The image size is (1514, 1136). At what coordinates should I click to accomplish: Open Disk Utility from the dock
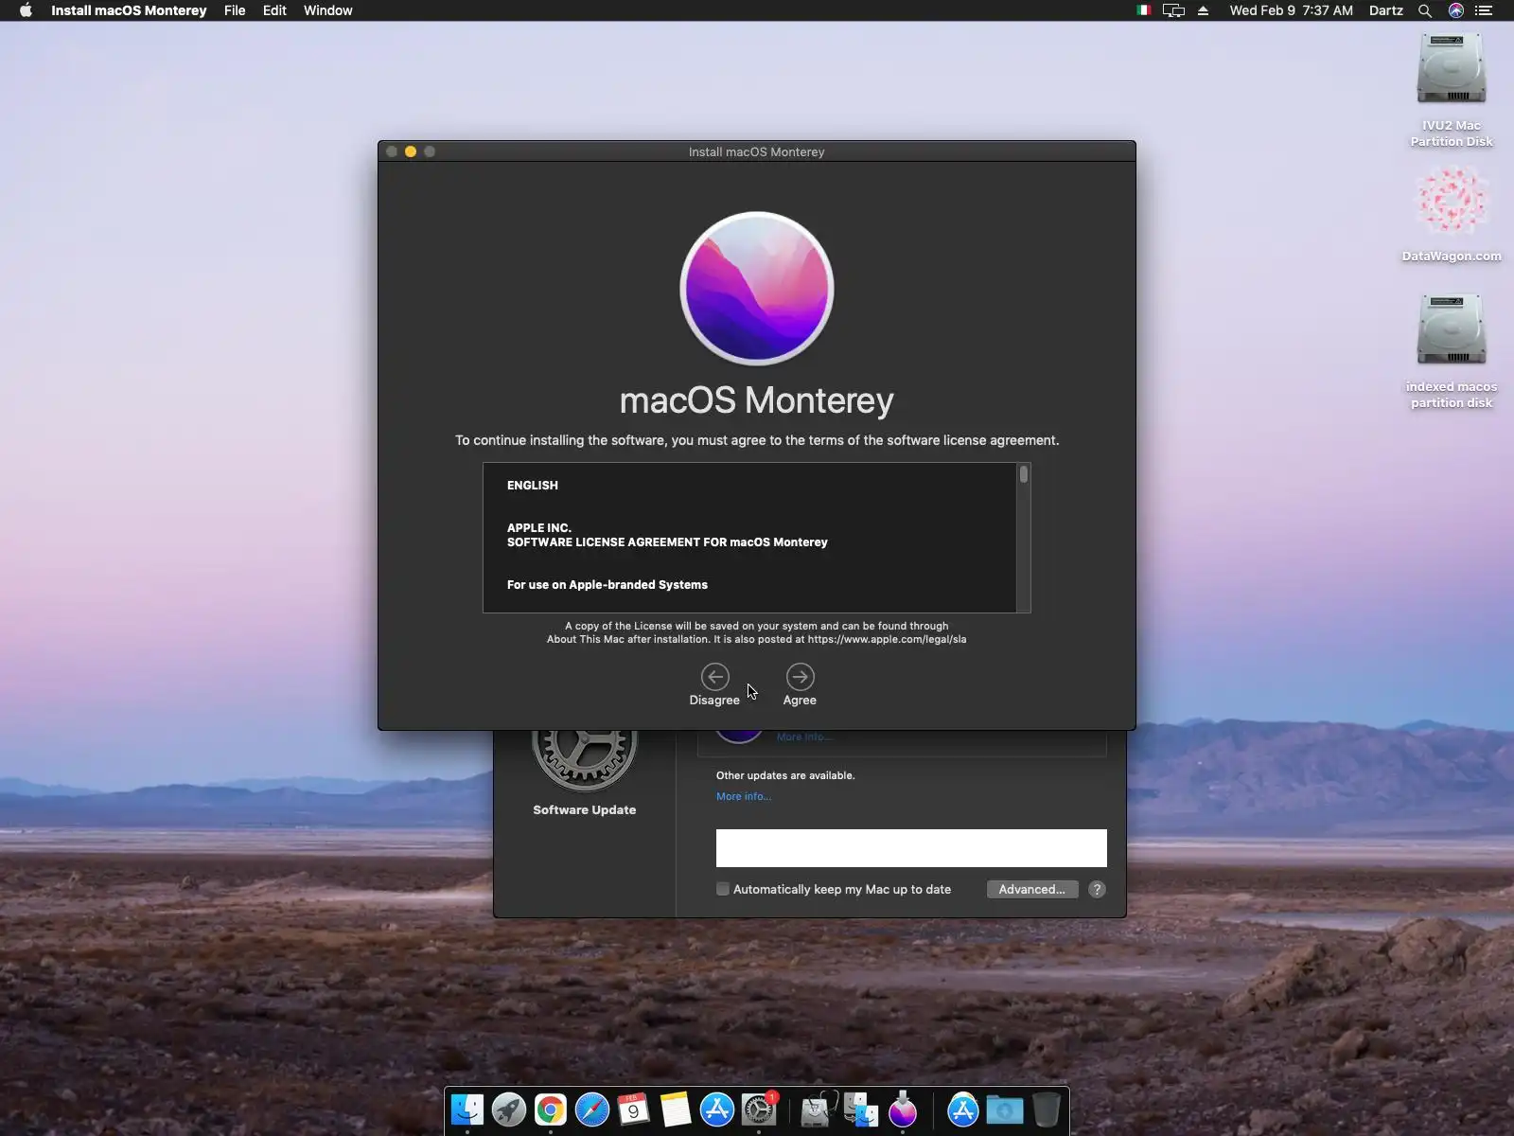pos(818,1109)
